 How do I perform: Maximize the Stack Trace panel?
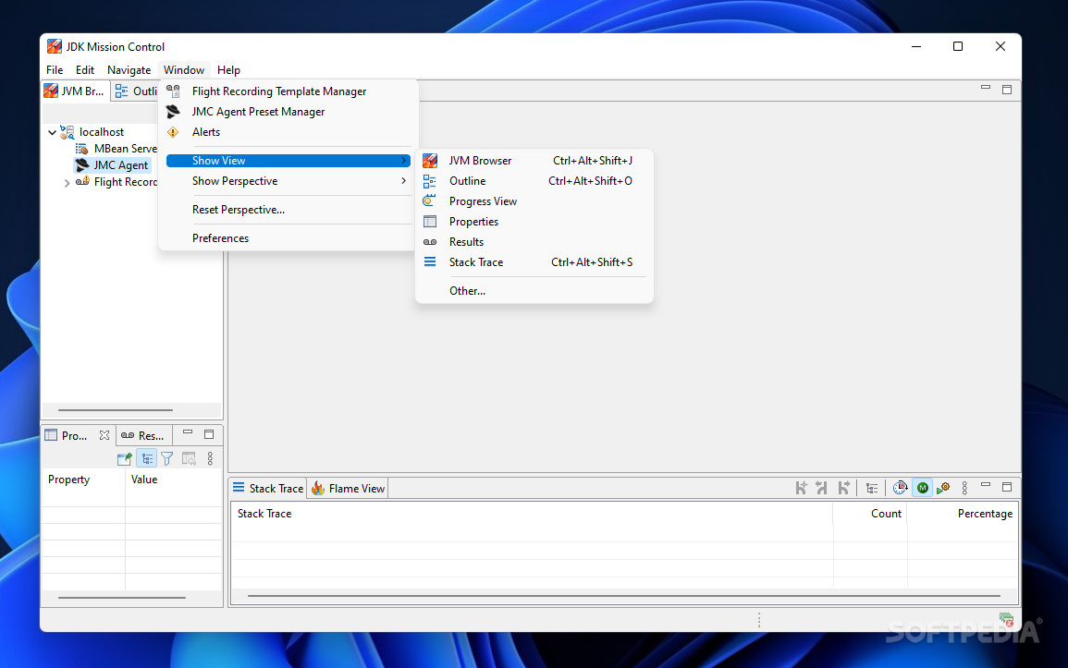(x=1007, y=487)
